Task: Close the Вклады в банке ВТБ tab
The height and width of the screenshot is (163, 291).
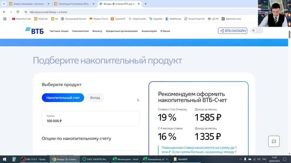Action: (x=139, y=4)
